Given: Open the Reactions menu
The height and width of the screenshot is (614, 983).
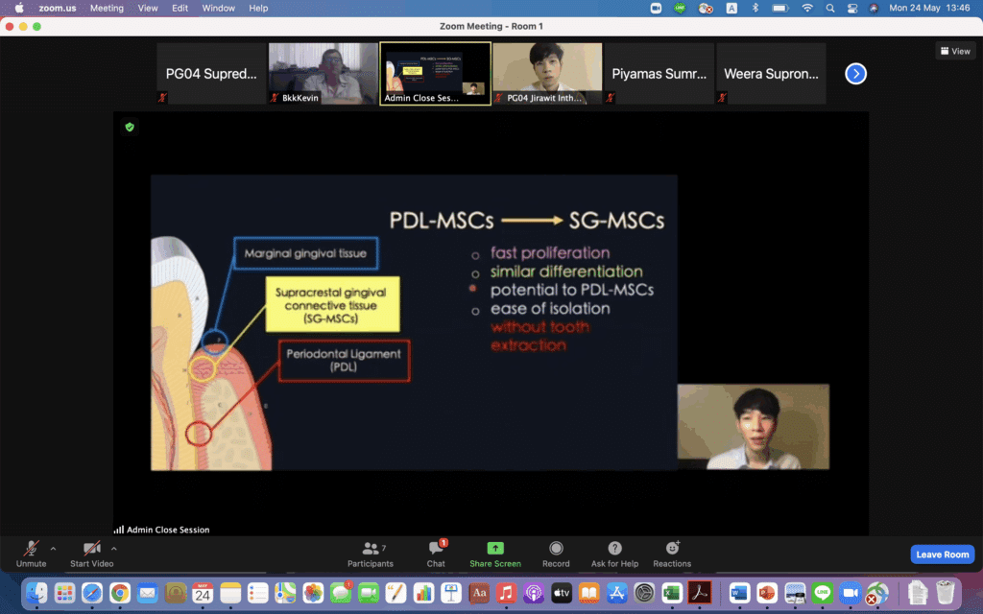Looking at the screenshot, I should 672,554.
